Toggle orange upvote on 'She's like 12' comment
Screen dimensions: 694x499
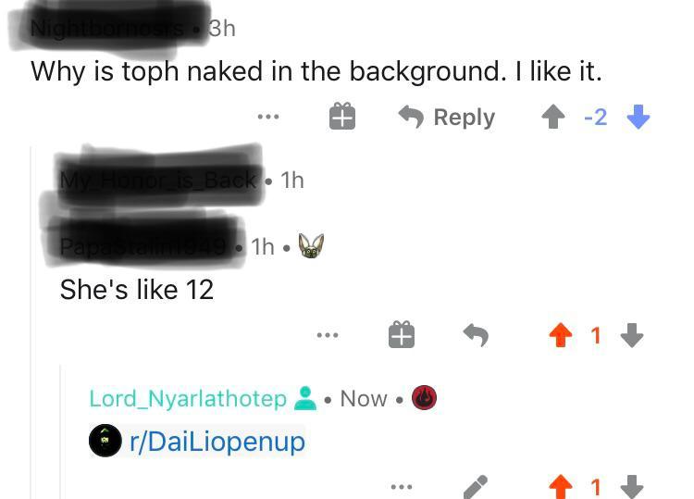pyautogui.click(x=561, y=335)
